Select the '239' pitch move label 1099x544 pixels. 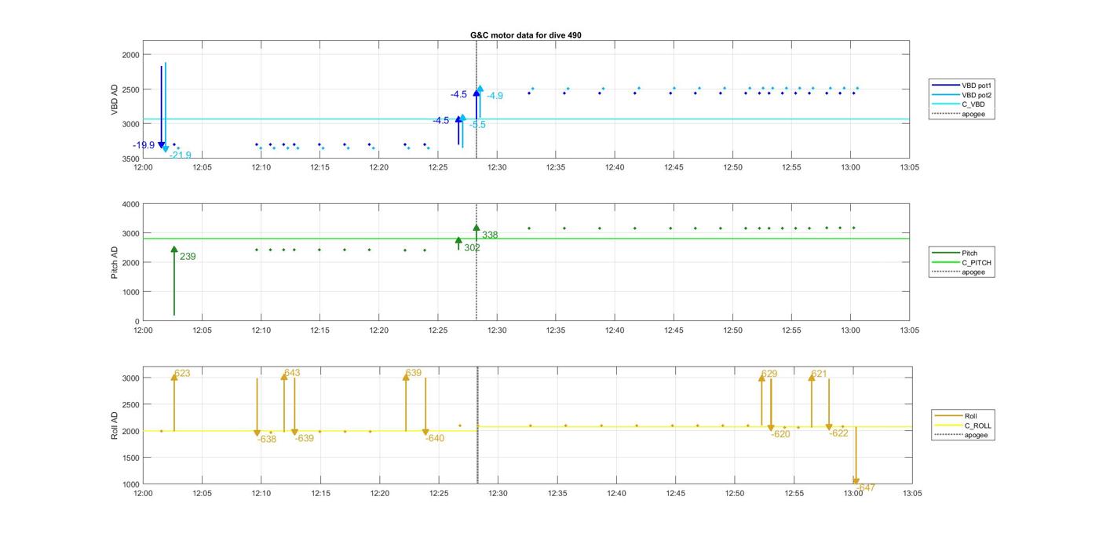coord(188,257)
